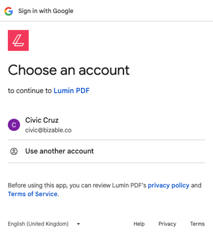This screenshot has width=213, height=234.
Task: Select Use another account
Action: tap(106, 151)
